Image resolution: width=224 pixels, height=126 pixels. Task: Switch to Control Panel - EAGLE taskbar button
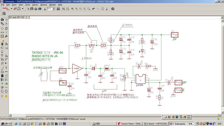click(130, 124)
